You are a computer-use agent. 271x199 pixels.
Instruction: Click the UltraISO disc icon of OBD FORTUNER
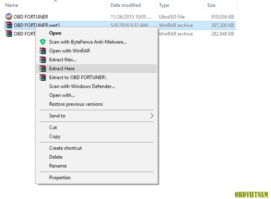click(x=8, y=17)
